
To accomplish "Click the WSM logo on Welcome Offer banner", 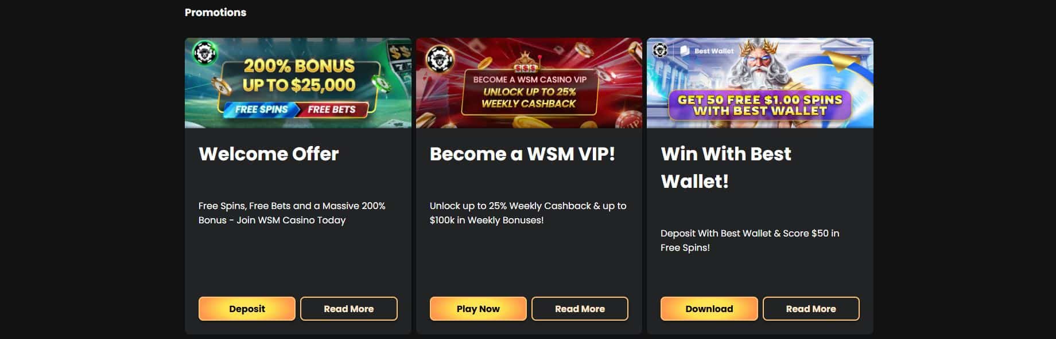I will 204,53.
